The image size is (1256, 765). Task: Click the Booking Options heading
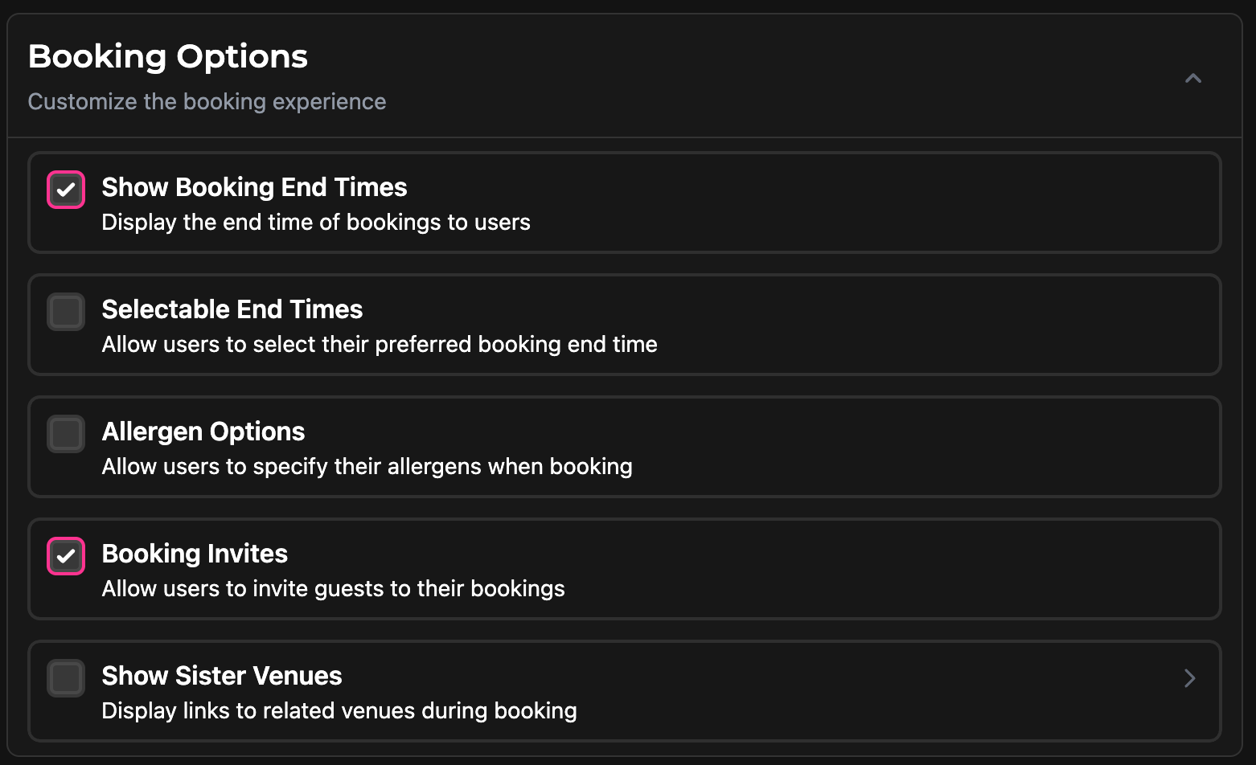click(x=168, y=56)
